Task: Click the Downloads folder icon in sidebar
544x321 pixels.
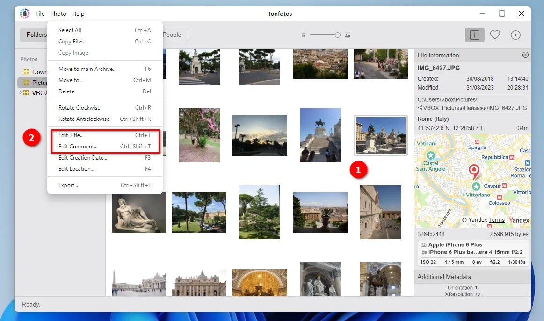Action: (x=26, y=71)
